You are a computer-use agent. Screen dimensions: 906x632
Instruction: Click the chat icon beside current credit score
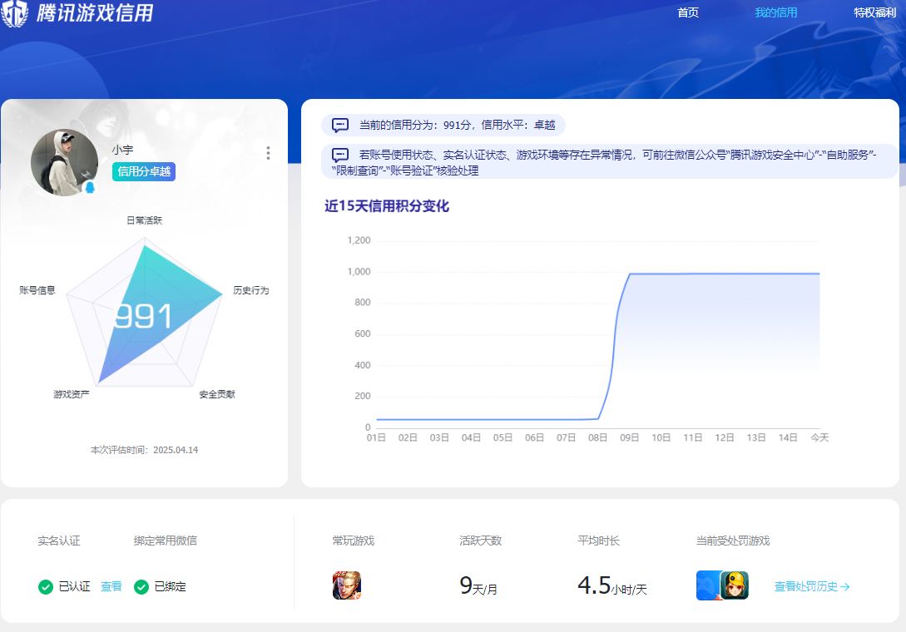point(340,125)
